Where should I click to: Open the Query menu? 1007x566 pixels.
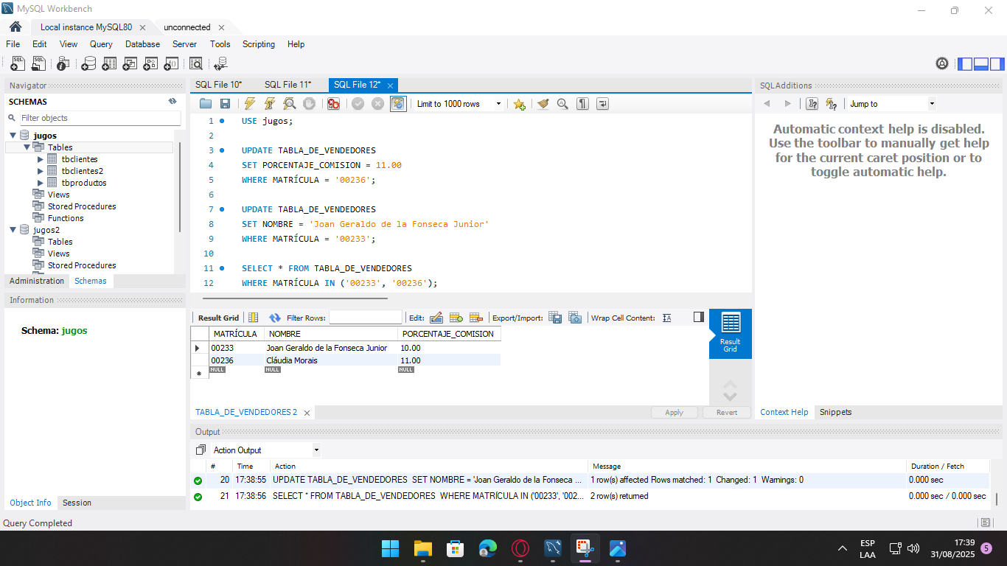pyautogui.click(x=101, y=44)
